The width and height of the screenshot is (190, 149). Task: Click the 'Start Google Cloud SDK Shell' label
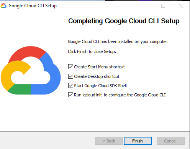click(100, 86)
